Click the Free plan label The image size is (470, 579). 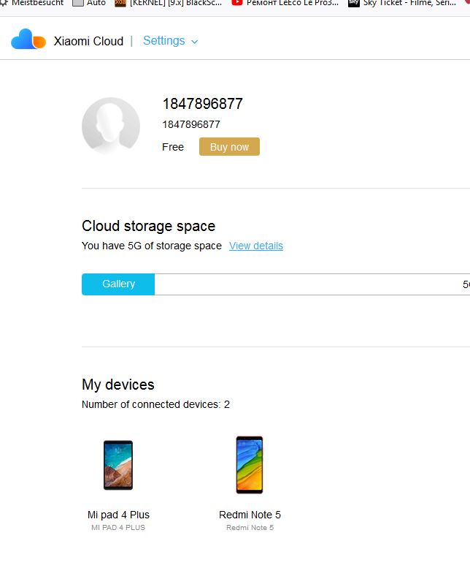pyautogui.click(x=173, y=147)
